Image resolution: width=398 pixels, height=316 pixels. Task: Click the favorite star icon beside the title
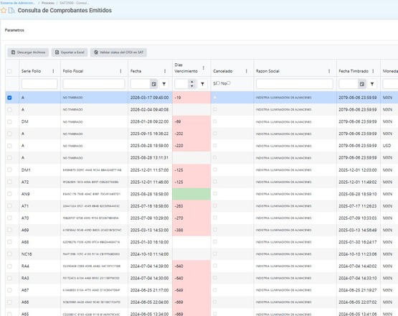4,11
